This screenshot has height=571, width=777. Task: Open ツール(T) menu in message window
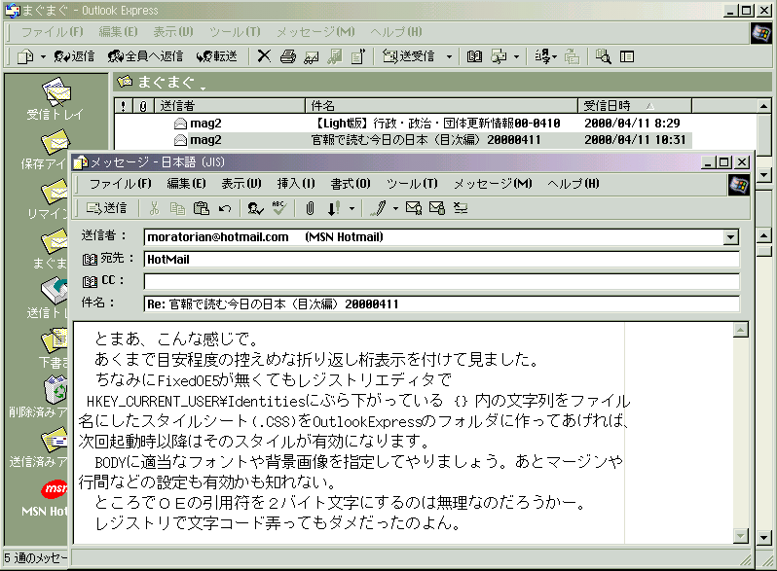coord(412,184)
